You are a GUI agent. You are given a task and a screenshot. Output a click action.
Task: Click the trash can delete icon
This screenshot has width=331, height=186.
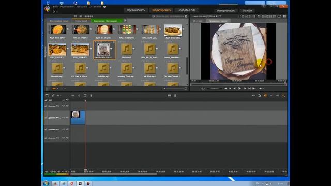click(175, 95)
